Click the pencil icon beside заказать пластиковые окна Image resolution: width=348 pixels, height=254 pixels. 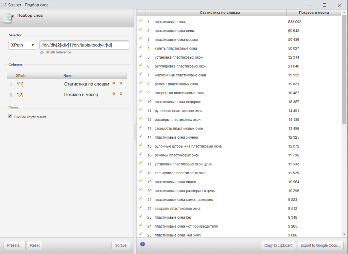tap(141, 207)
